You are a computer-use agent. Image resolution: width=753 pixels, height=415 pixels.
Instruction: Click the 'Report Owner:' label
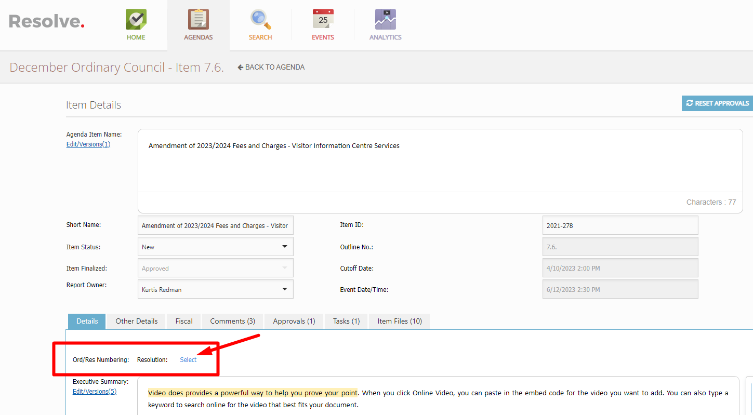tap(87, 285)
